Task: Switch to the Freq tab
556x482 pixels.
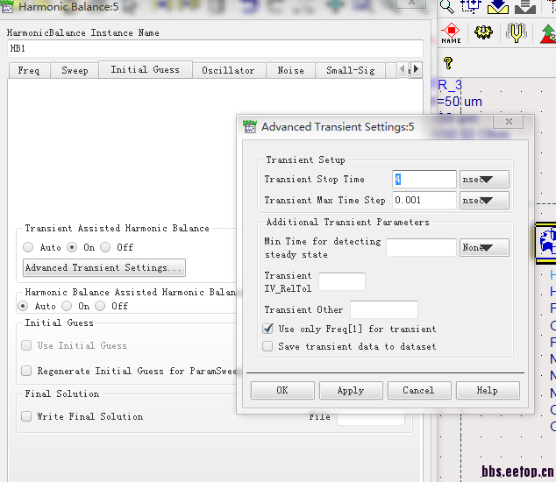Action: pos(29,70)
